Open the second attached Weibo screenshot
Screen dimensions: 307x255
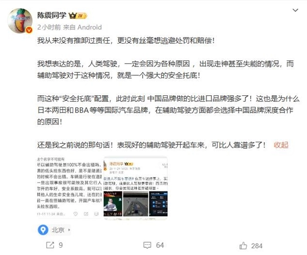click(136, 187)
